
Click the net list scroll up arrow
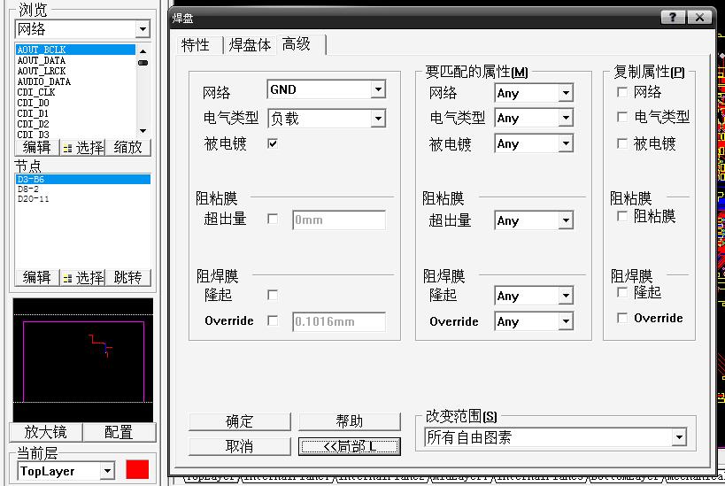pos(143,50)
